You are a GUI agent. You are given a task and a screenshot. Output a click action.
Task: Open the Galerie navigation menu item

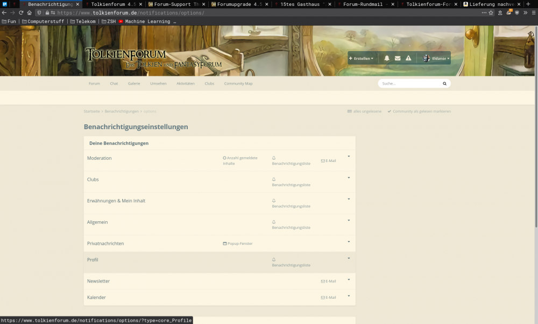134,83
